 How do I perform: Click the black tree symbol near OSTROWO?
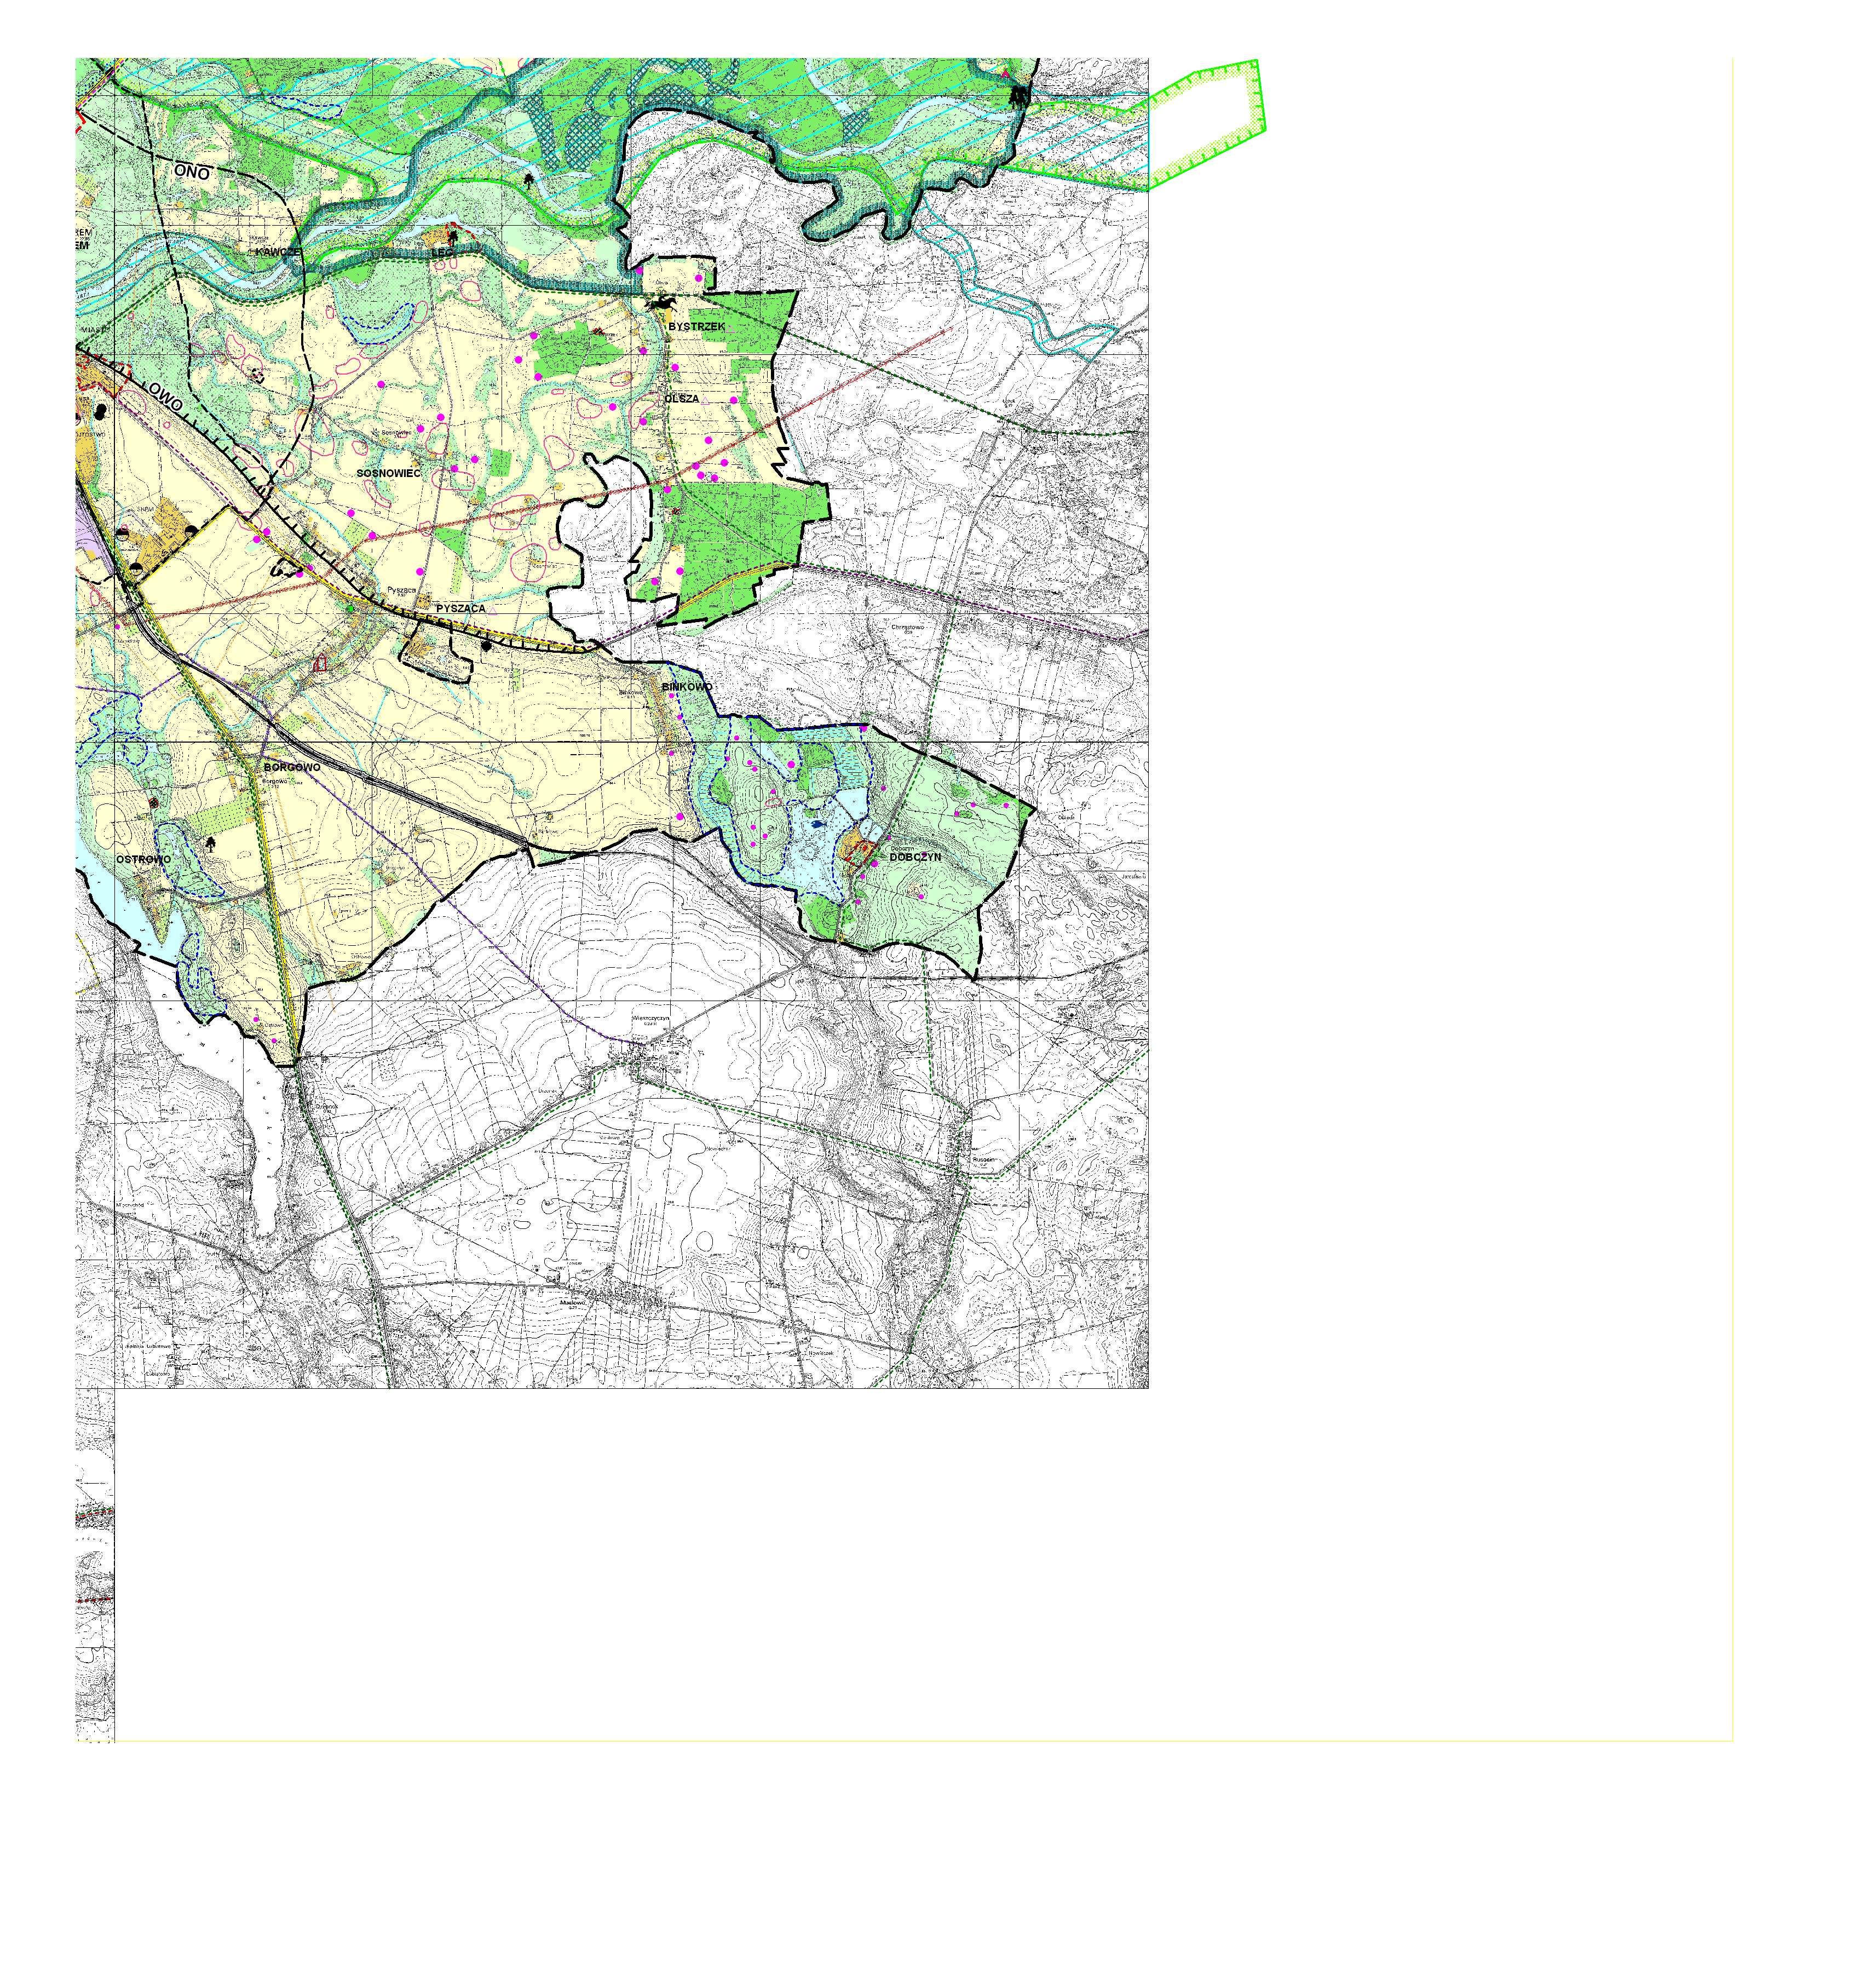pyautogui.click(x=210, y=844)
